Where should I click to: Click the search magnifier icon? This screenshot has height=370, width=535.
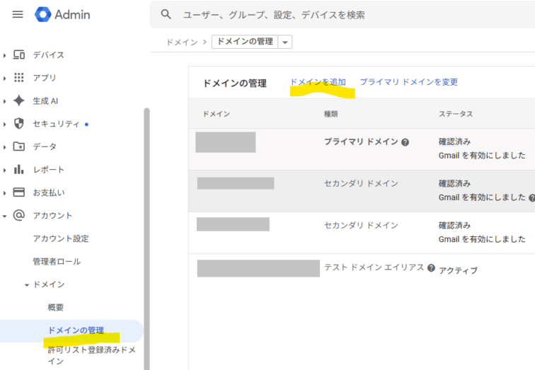pos(166,14)
